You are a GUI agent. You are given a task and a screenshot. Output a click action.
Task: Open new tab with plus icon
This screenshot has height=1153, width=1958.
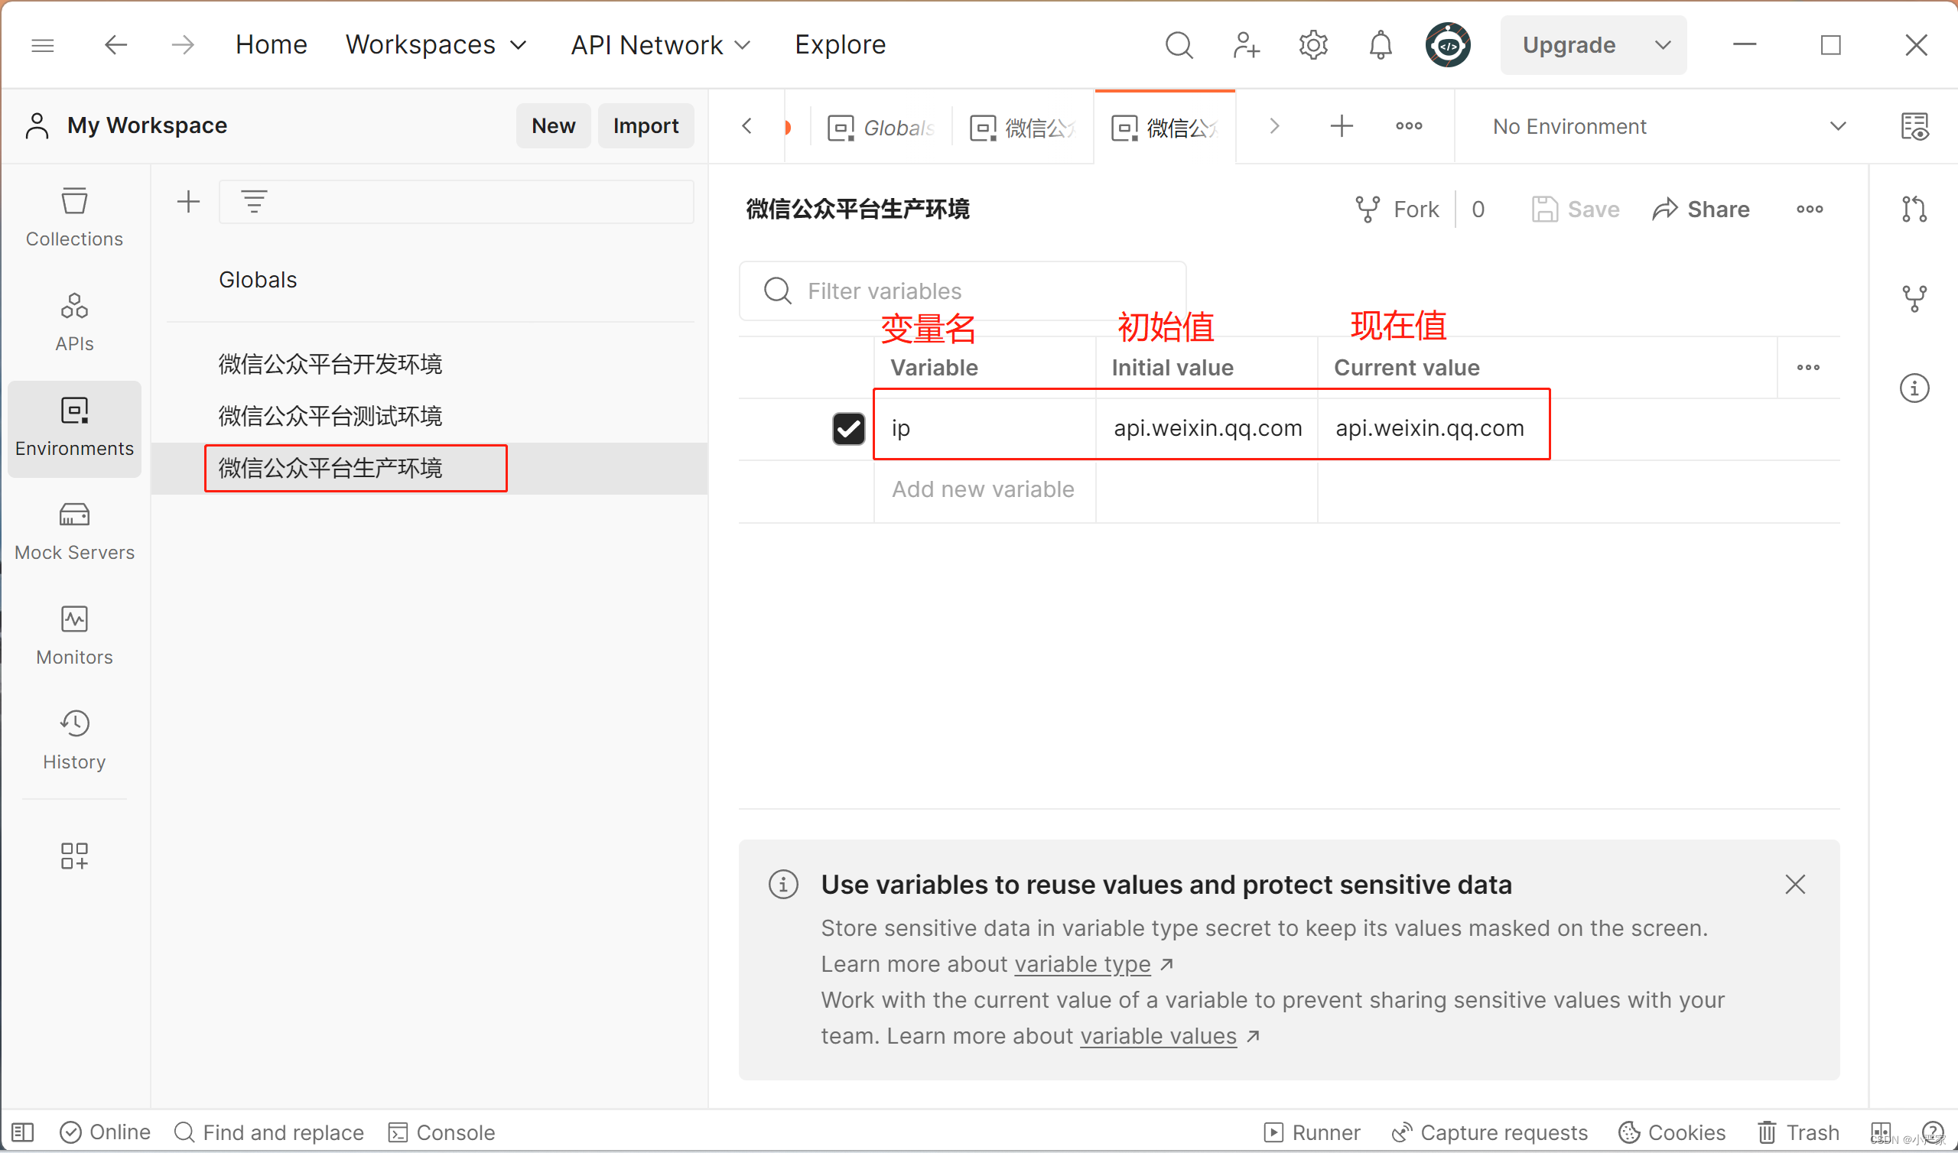1341,126
